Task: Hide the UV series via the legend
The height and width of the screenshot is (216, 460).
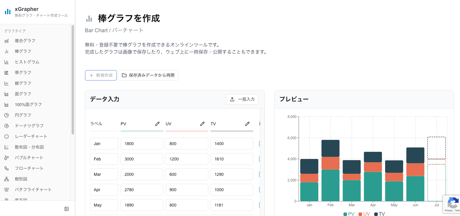Action: 364,214
